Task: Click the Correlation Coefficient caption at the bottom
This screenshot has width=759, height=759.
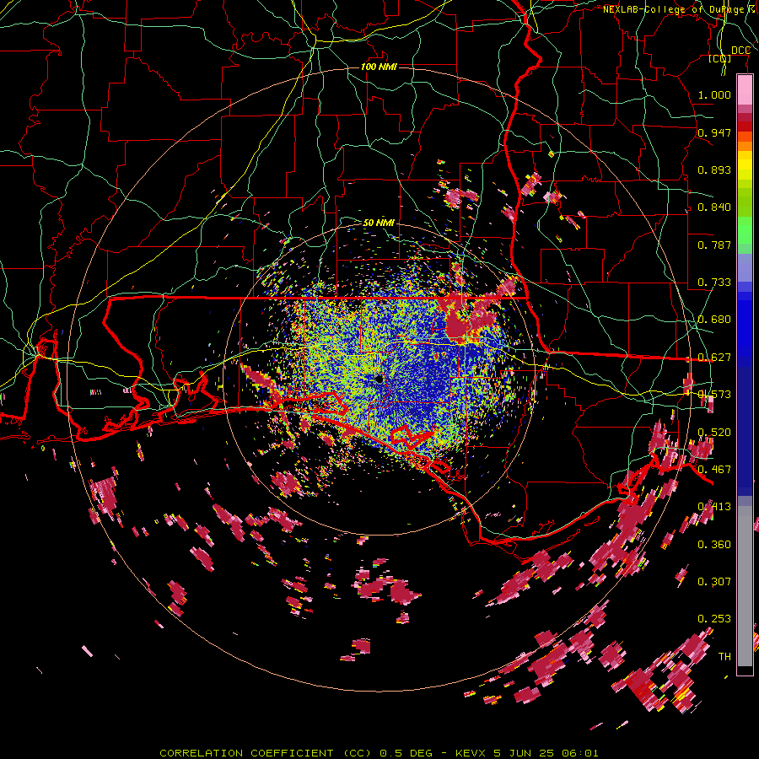Action: click(379, 753)
